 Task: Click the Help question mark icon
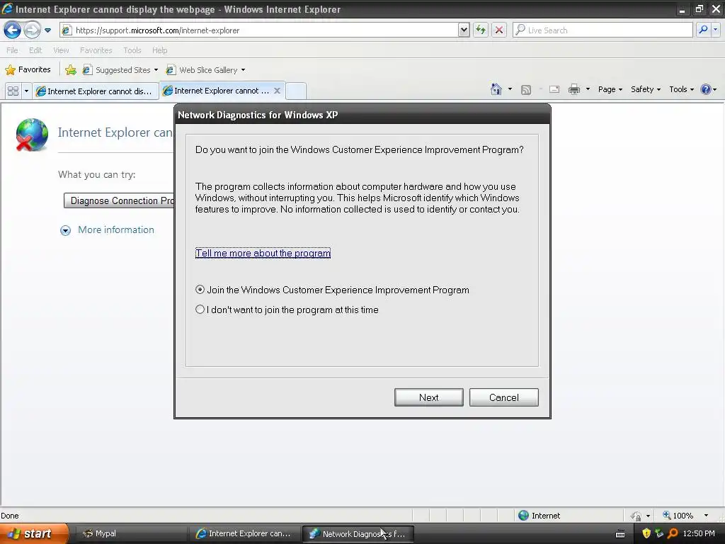tap(706, 89)
